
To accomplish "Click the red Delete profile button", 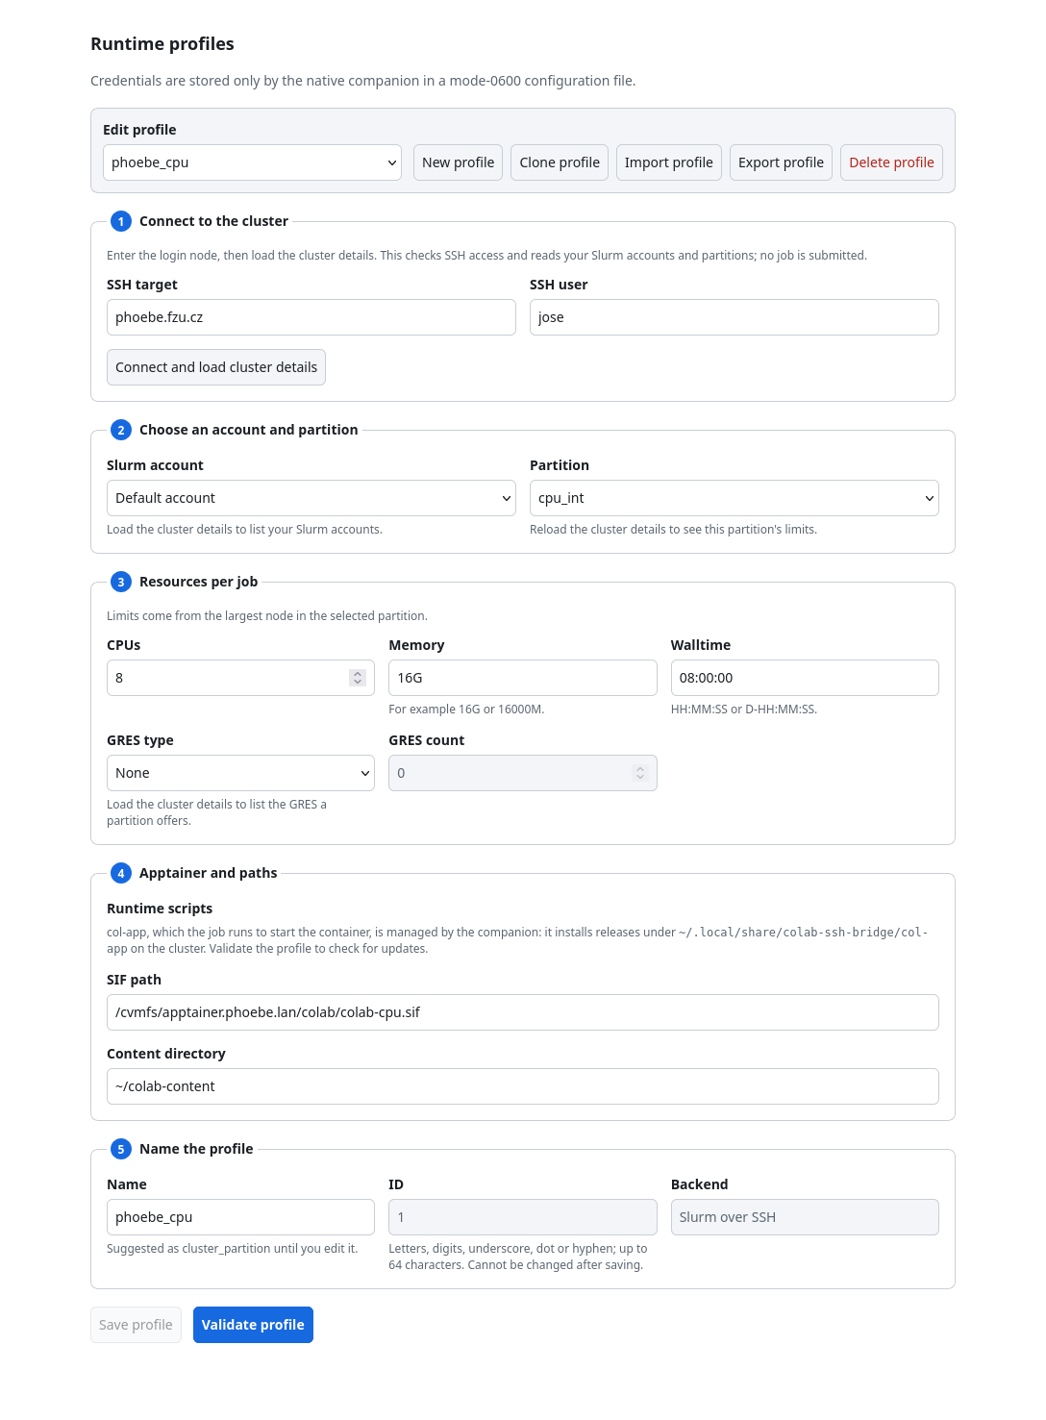I will (x=891, y=162).
